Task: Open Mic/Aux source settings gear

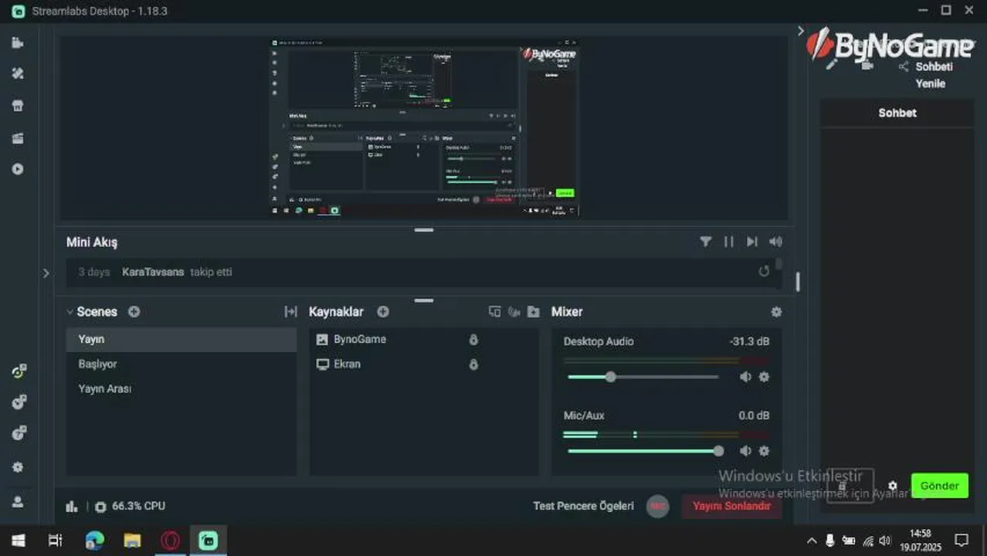Action: tap(764, 451)
